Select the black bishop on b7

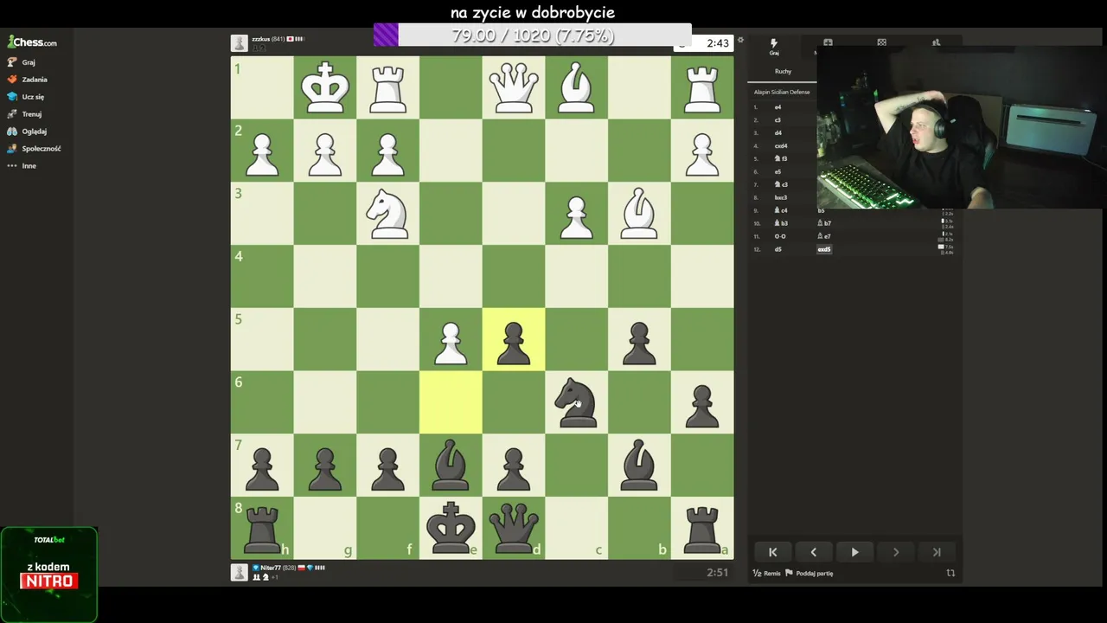(639, 466)
